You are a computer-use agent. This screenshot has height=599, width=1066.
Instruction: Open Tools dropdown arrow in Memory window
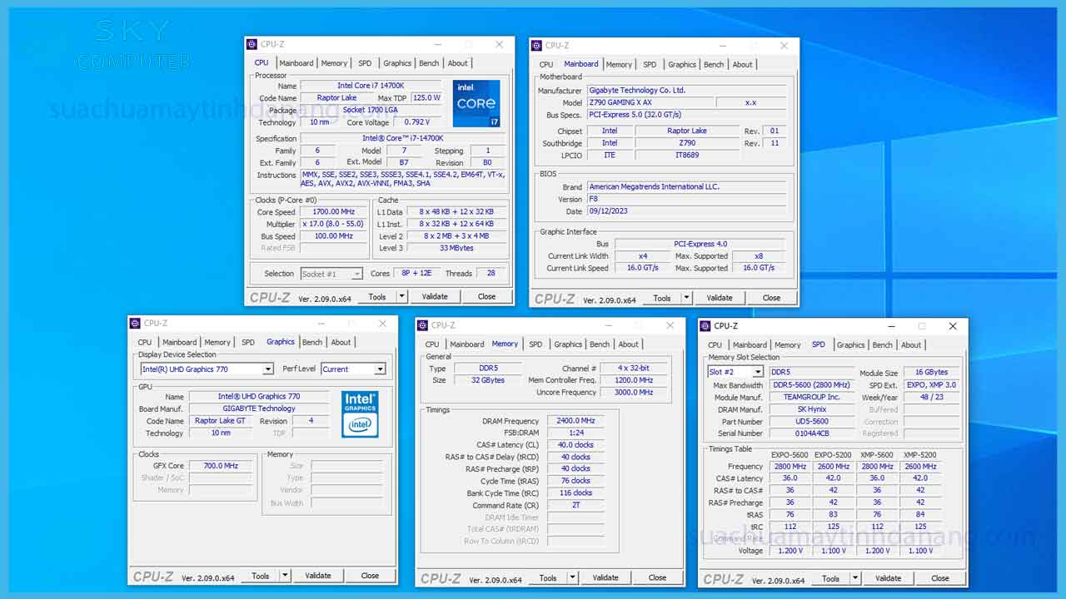[573, 577]
